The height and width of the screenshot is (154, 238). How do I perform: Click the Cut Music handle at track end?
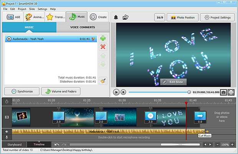205,131
